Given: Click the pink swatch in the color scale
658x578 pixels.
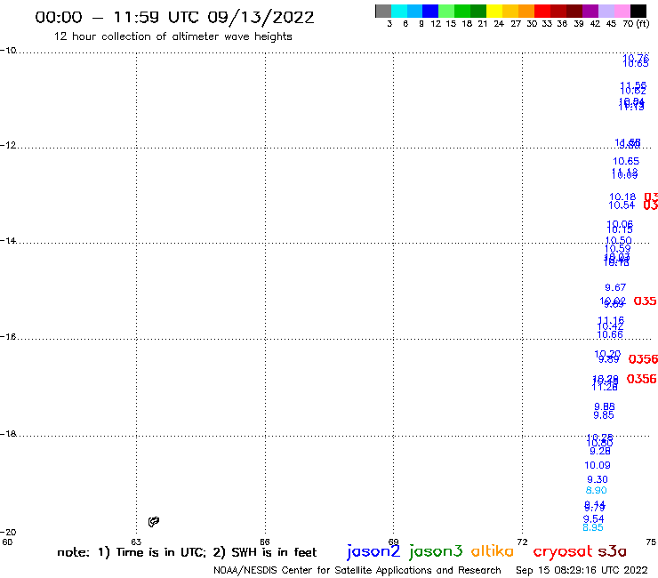Looking at the screenshot, I should (622, 11).
